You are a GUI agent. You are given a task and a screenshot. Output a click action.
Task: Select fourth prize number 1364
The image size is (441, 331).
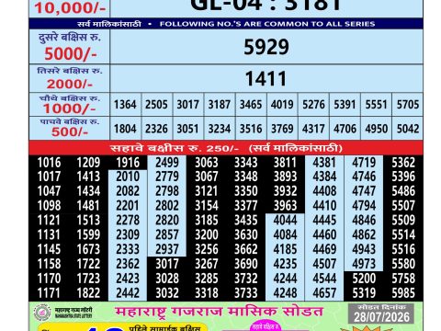pyautogui.click(x=125, y=105)
